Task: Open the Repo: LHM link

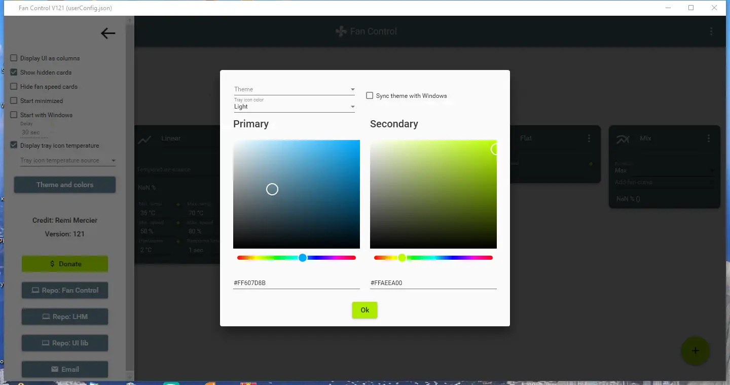Action: [x=65, y=317]
